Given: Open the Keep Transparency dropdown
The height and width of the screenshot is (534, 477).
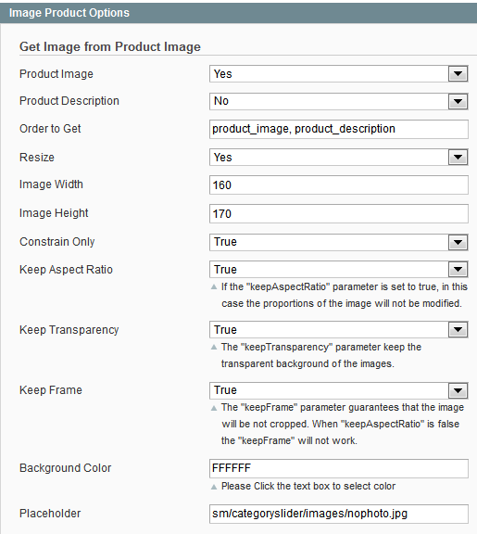Looking at the screenshot, I should [338, 330].
